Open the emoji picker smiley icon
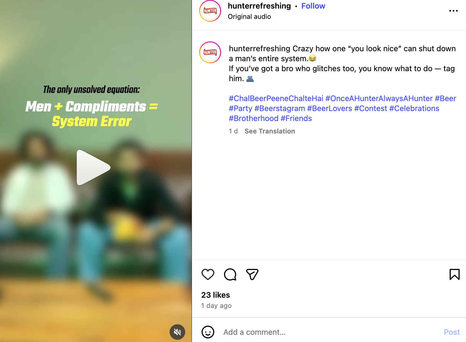 click(208, 332)
